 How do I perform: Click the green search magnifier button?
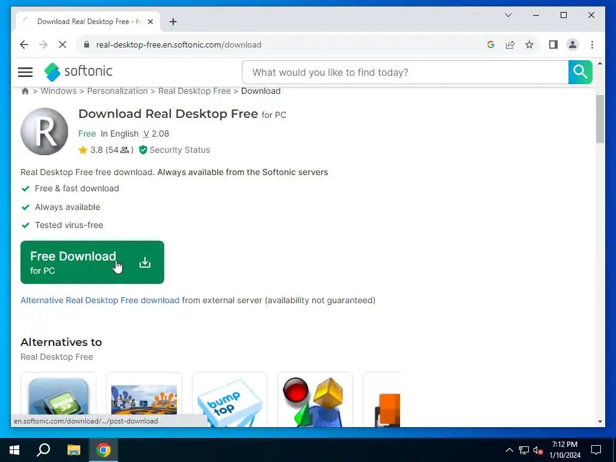[580, 72]
